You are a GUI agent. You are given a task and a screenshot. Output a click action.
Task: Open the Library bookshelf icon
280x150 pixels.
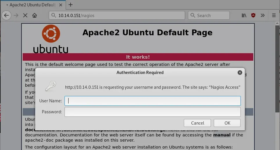click(244, 15)
